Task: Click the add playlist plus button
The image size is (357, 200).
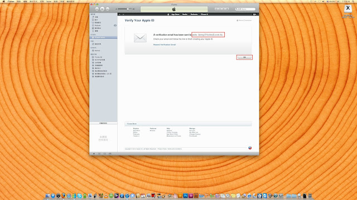Action: (94, 154)
